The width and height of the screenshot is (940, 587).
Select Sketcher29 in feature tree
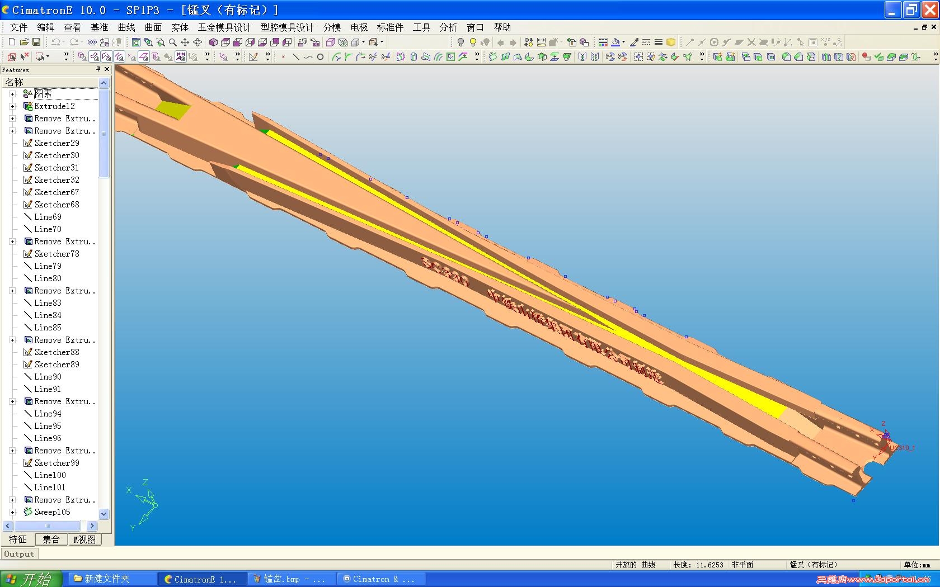pyautogui.click(x=57, y=143)
